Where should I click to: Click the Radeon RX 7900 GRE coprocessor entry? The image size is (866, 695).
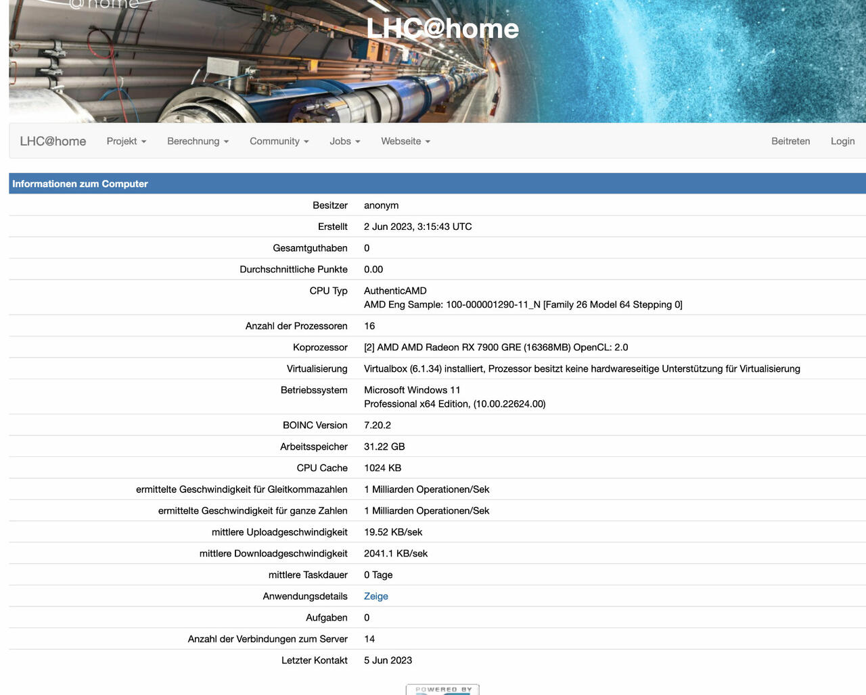pos(495,347)
